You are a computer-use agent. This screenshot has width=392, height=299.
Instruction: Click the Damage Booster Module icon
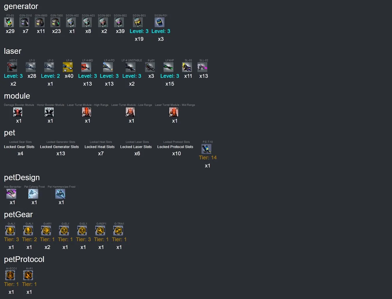click(x=18, y=112)
